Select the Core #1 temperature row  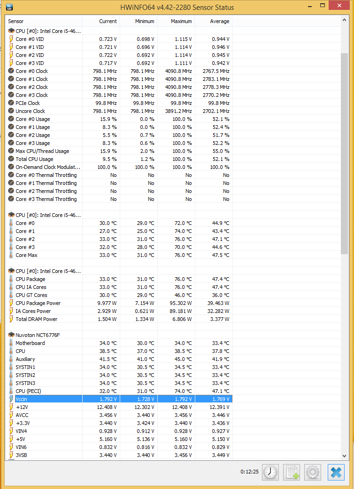(x=119, y=231)
